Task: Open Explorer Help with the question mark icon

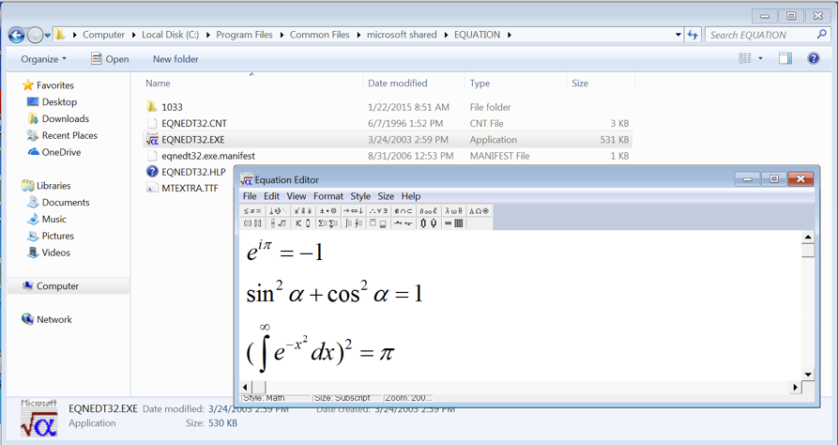Action: (x=814, y=58)
